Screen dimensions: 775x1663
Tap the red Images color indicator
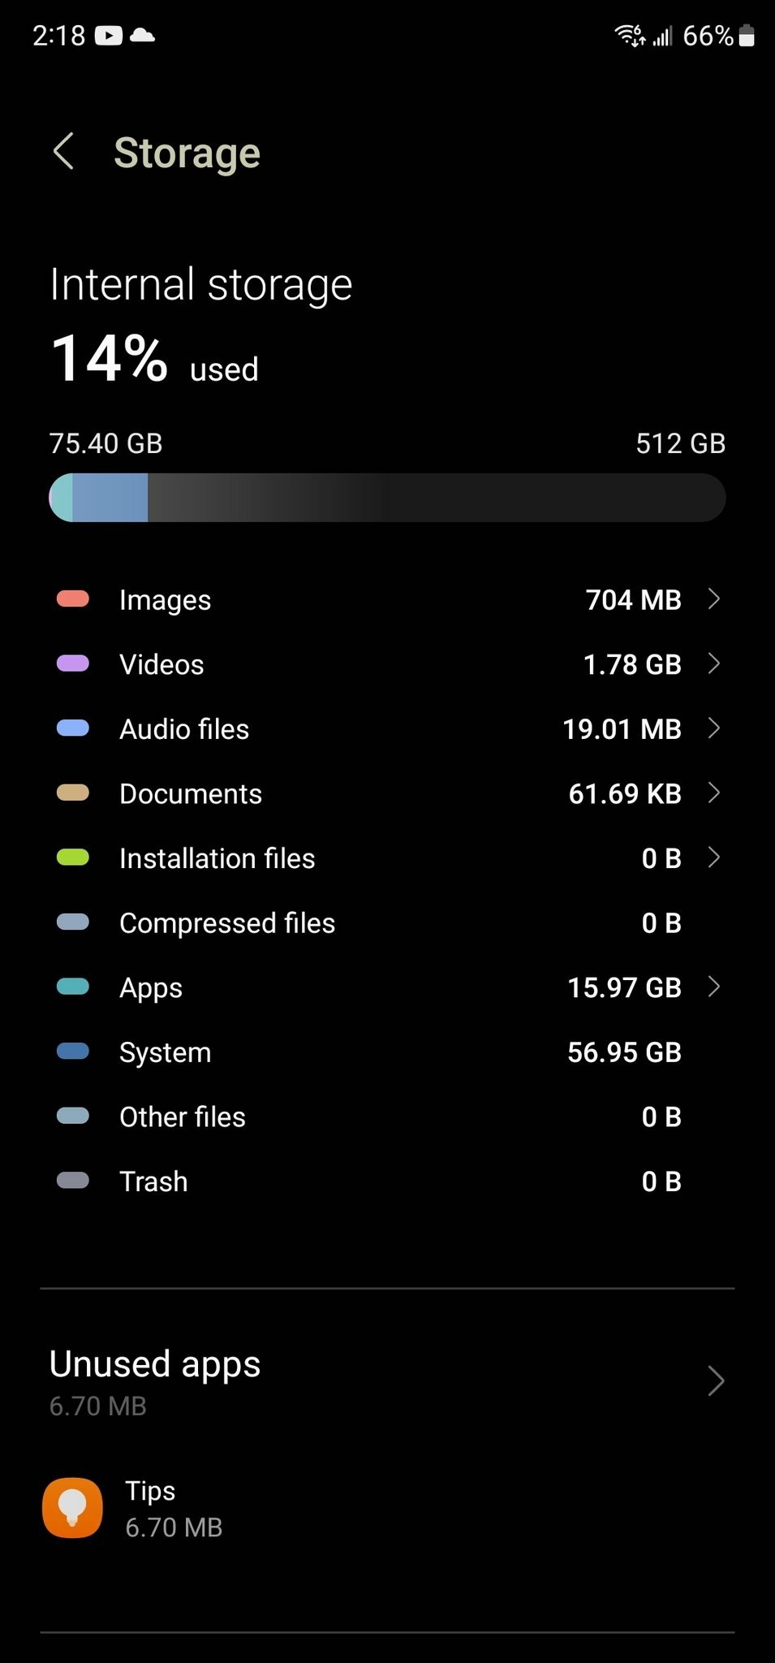(x=72, y=599)
